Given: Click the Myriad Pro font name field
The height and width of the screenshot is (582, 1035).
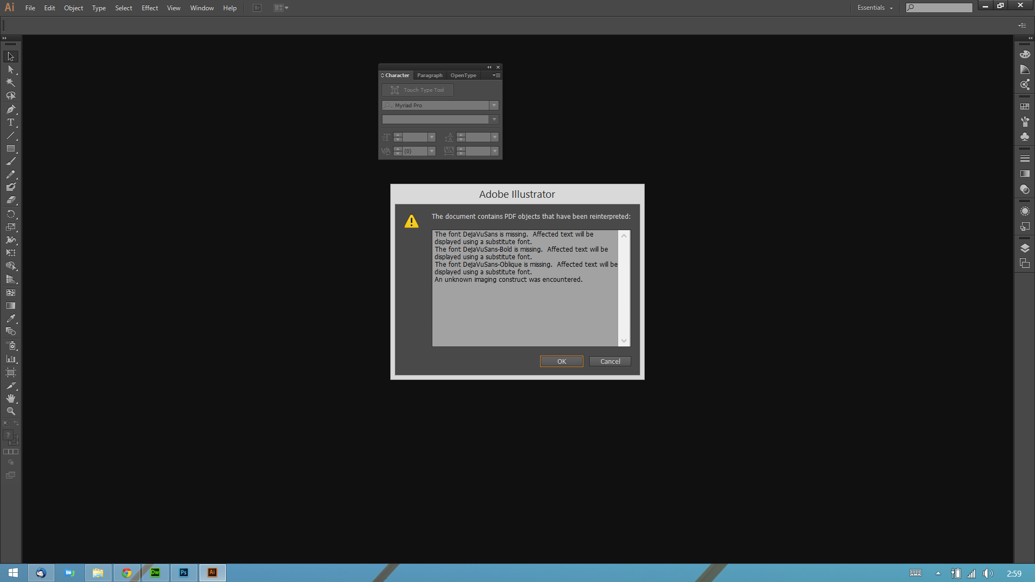Looking at the screenshot, I should click(436, 106).
